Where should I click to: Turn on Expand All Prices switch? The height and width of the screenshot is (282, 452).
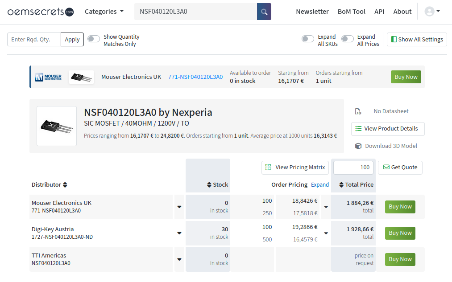tap(348, 39)
